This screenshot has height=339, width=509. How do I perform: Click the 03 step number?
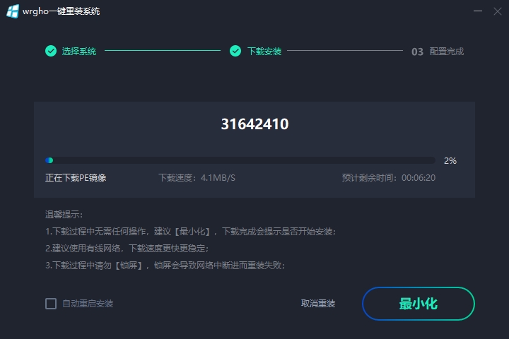417,52
